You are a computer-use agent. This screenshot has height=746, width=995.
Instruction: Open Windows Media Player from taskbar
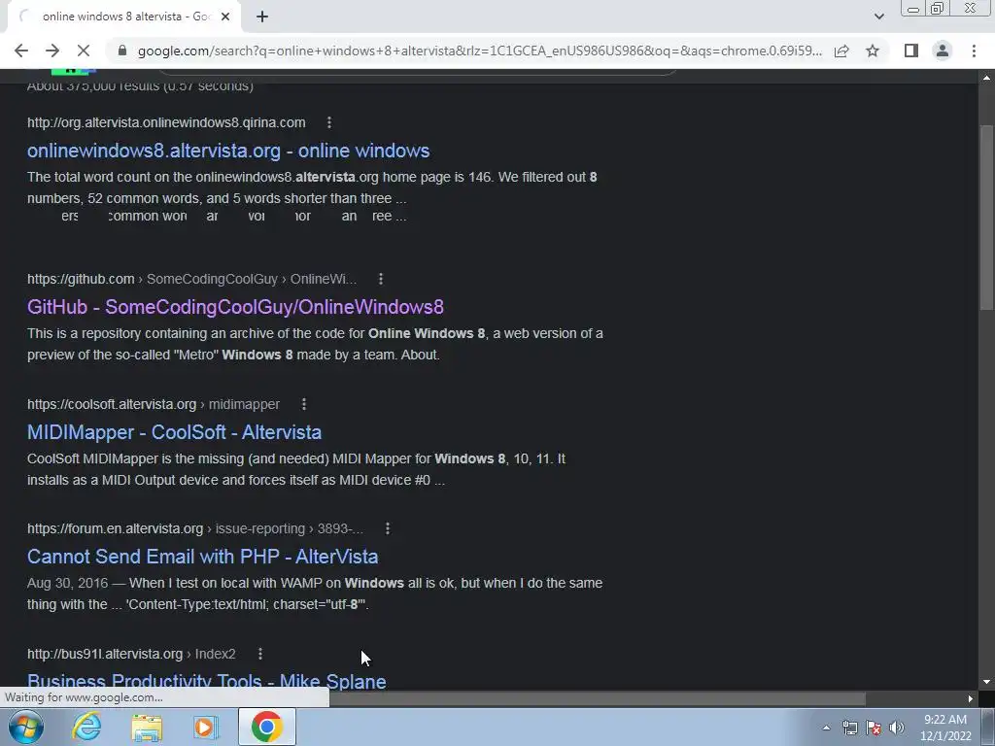click(x=206, y=727)
